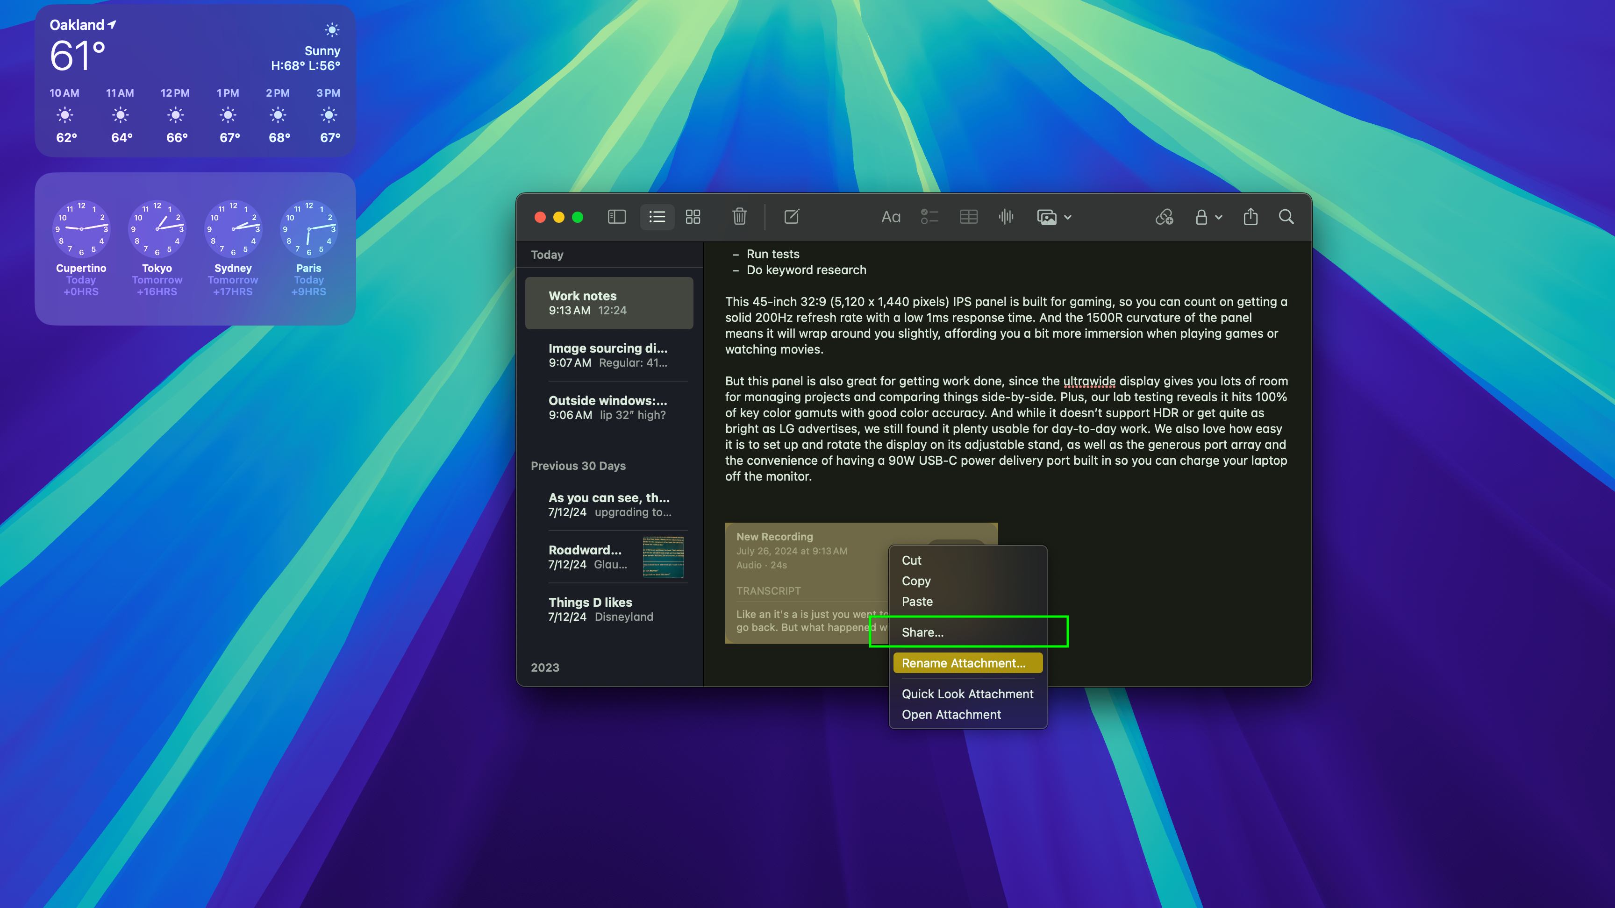This screenshot has height=908, width=1615.
Task: Switch to gallery view
Action: [x=693, y=217]
